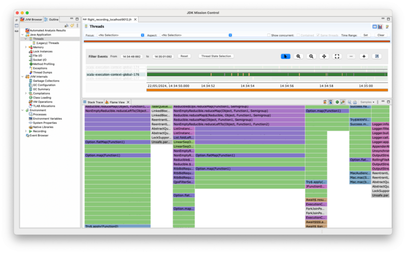Click the dark green thread activity bar
Image resolution: width=406 pixels, height=253 pixels.
pyautogui.click(x=267, y=75)
